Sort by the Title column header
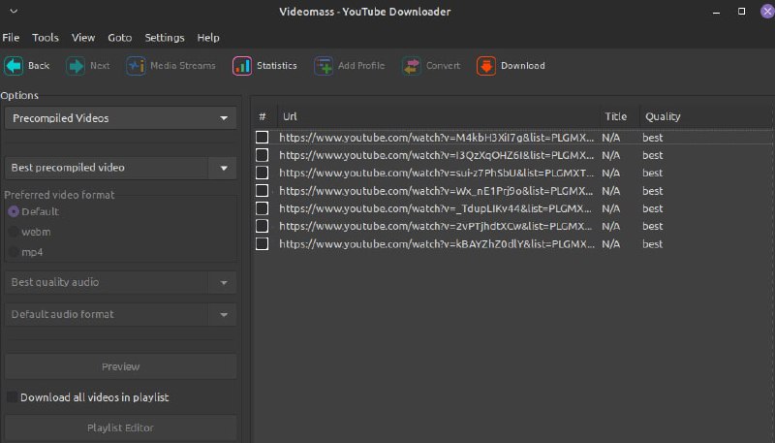 pos(620,116)
